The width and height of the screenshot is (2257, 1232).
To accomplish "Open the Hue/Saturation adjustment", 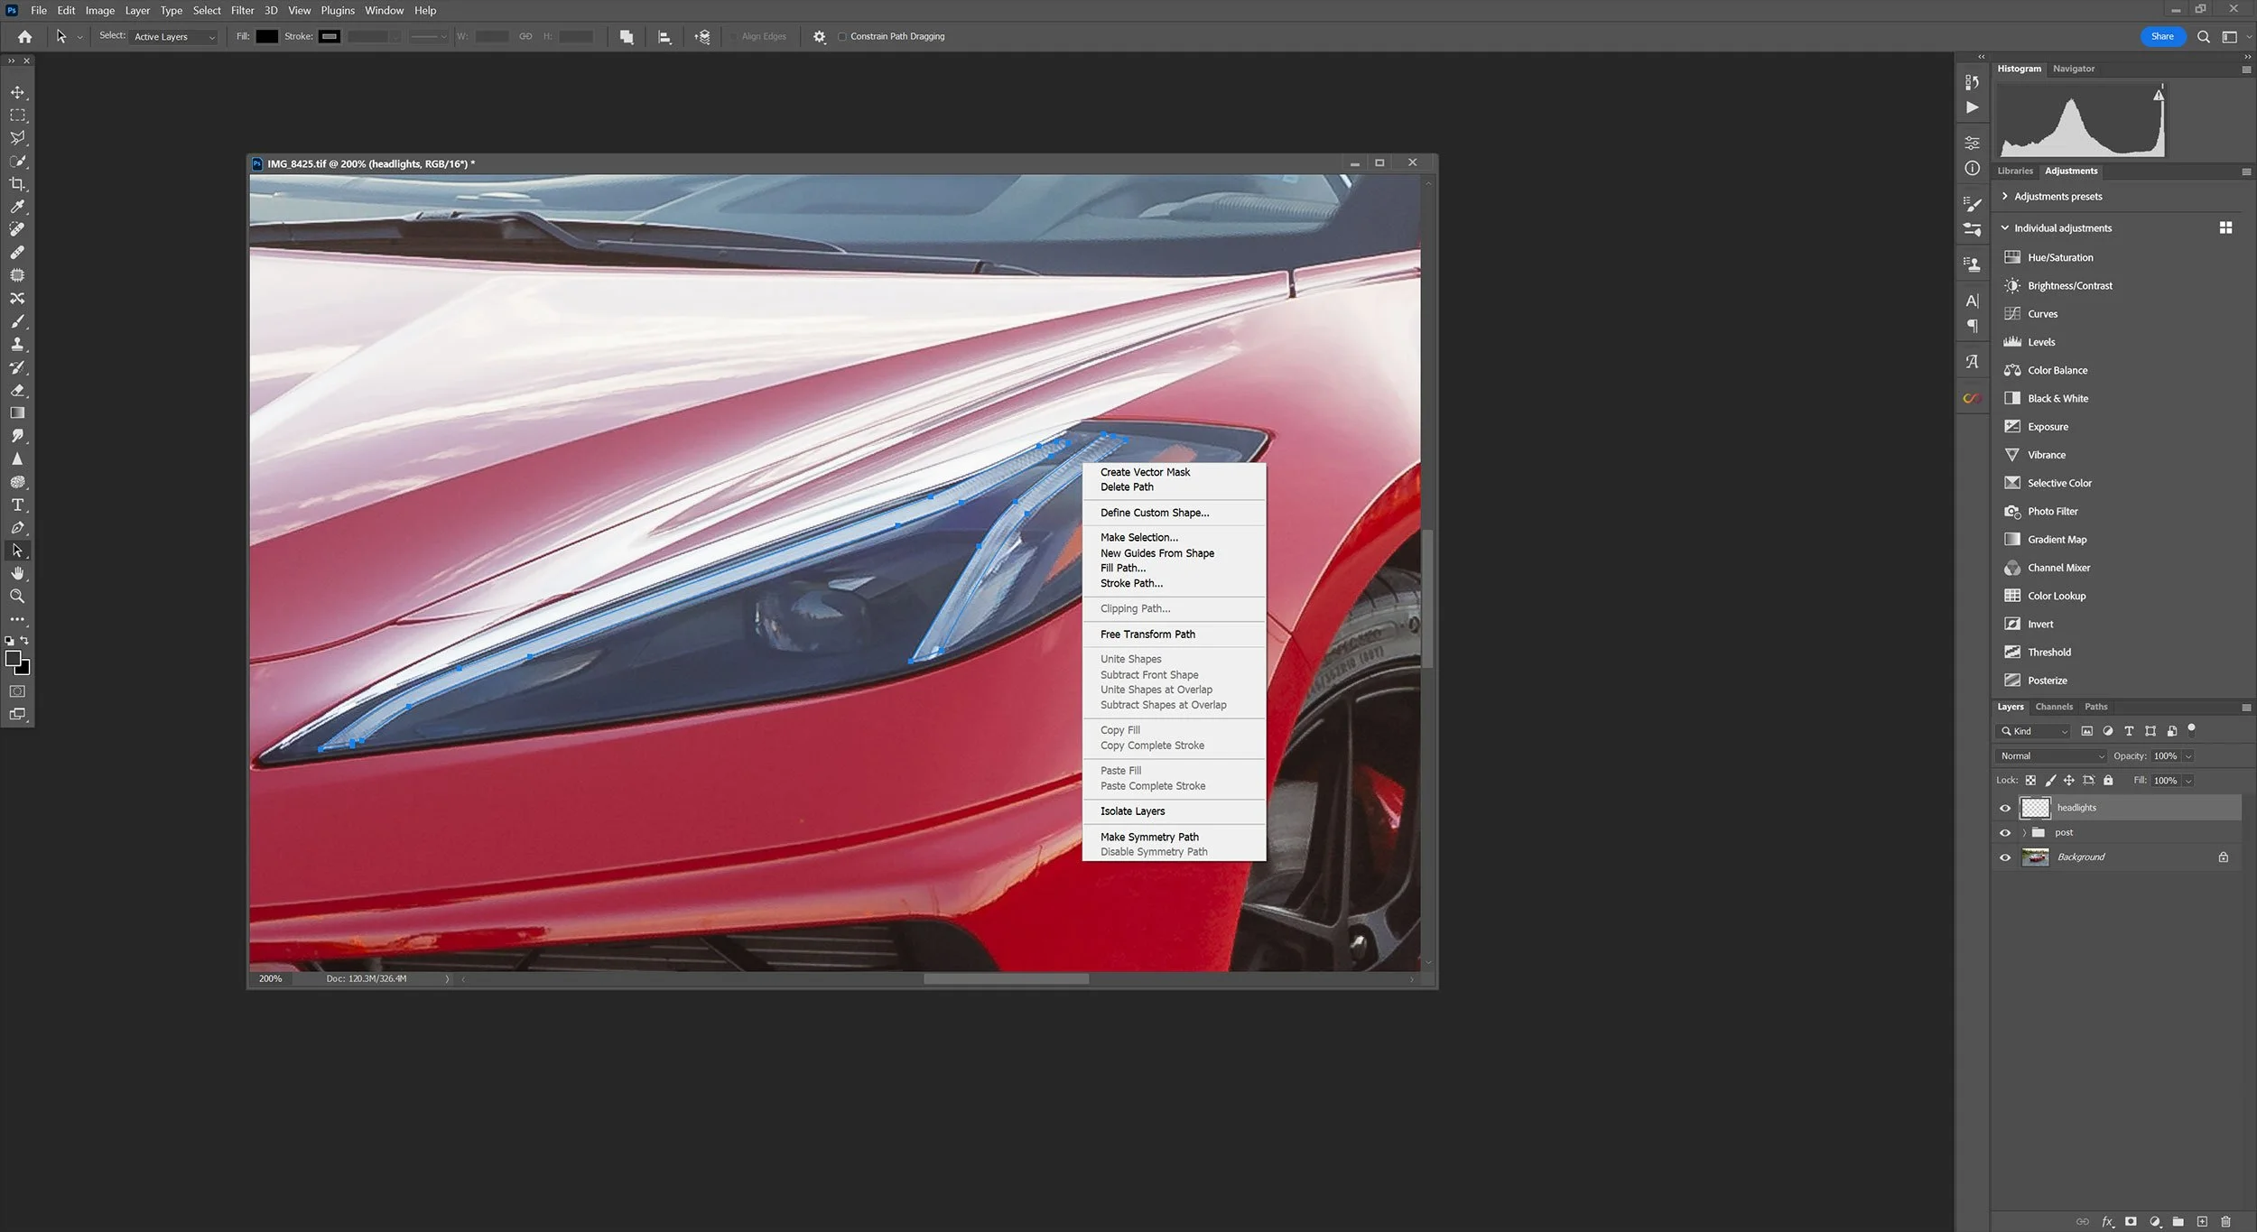I will pyautogui.click(x=2060, y=257).
